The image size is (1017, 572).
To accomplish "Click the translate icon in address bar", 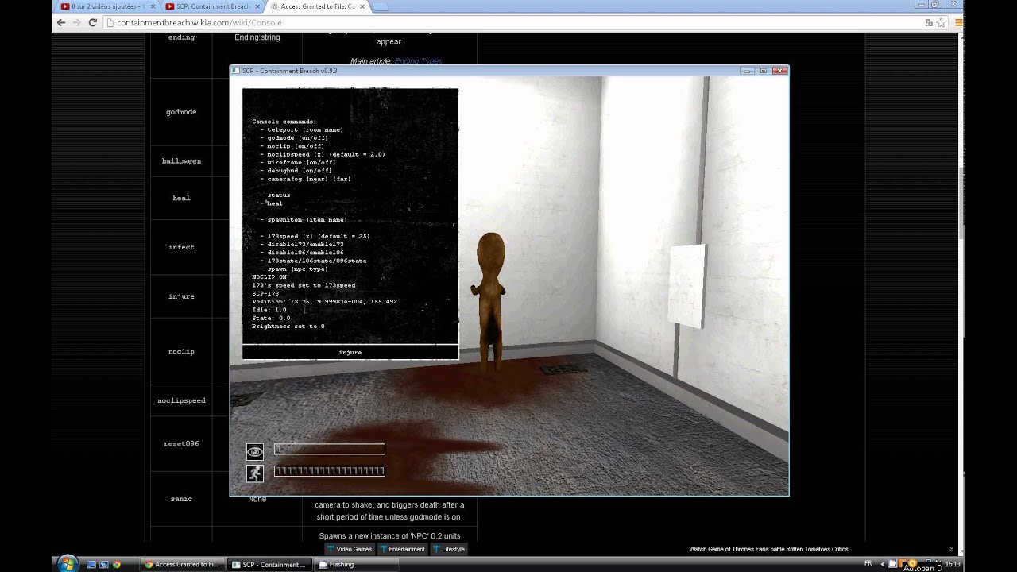I will tap(928, 22).
